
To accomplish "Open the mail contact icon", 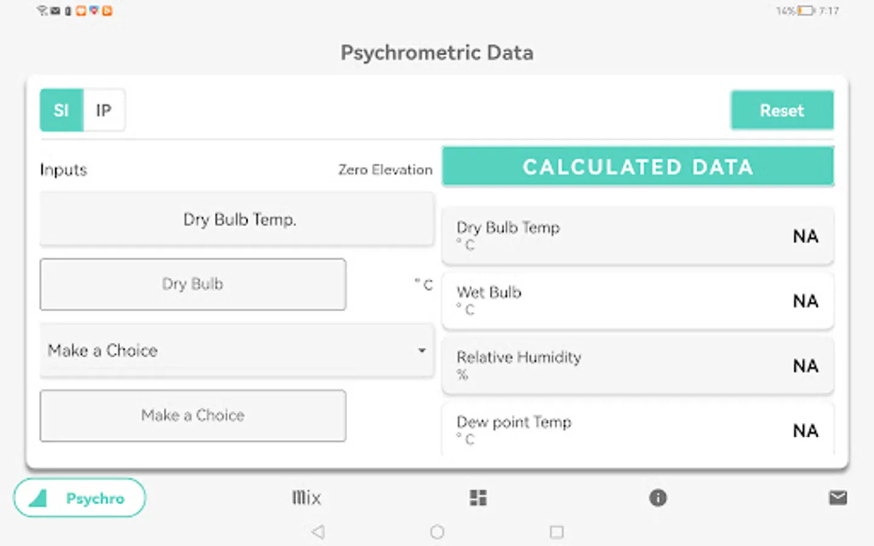I will pos(838,498).
